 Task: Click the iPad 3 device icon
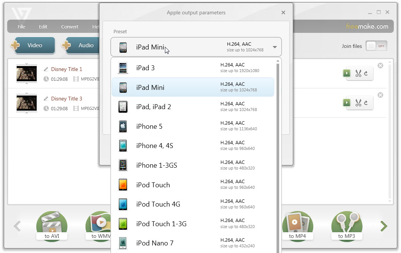(123, 68)
